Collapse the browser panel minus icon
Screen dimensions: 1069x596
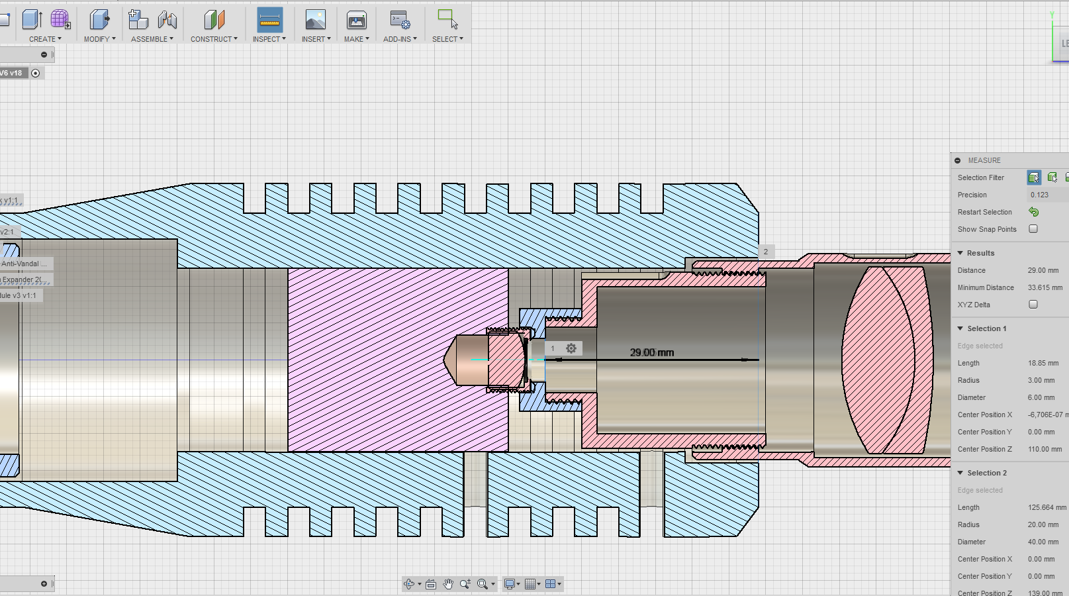point(44,55)
